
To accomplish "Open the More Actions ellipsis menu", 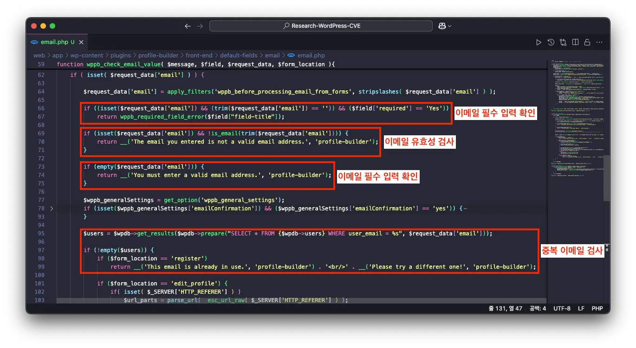I will click(x=599, y=42).
